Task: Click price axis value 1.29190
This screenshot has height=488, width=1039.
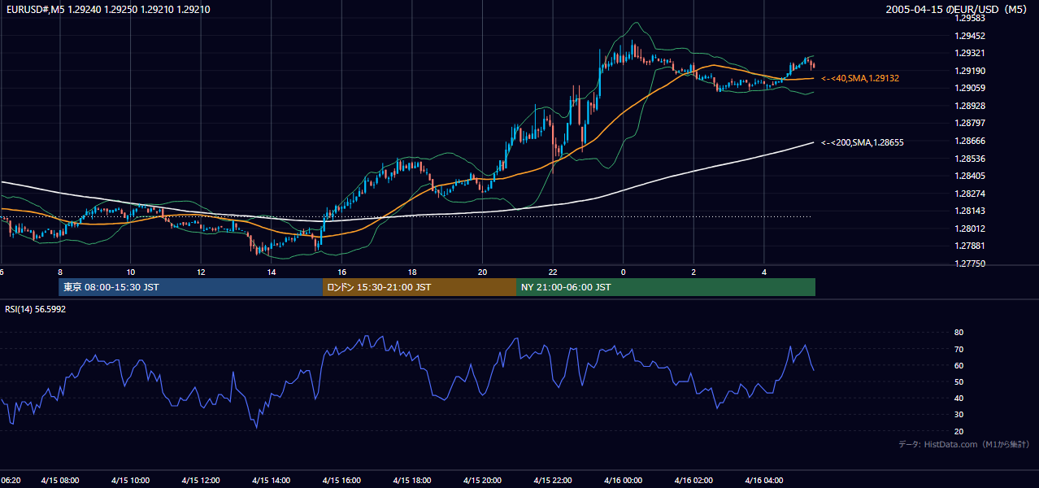Action: coord(969,71)
